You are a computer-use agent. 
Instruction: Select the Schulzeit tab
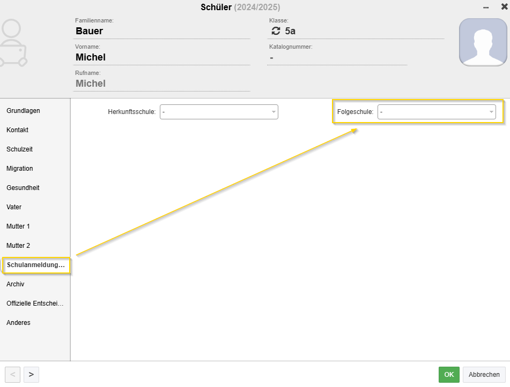pos(19,149)
